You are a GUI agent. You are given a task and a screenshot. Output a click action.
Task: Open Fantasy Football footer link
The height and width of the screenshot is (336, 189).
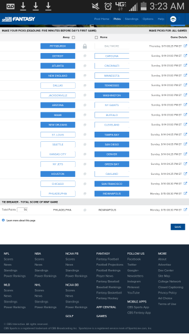click(x=107, y=259)
